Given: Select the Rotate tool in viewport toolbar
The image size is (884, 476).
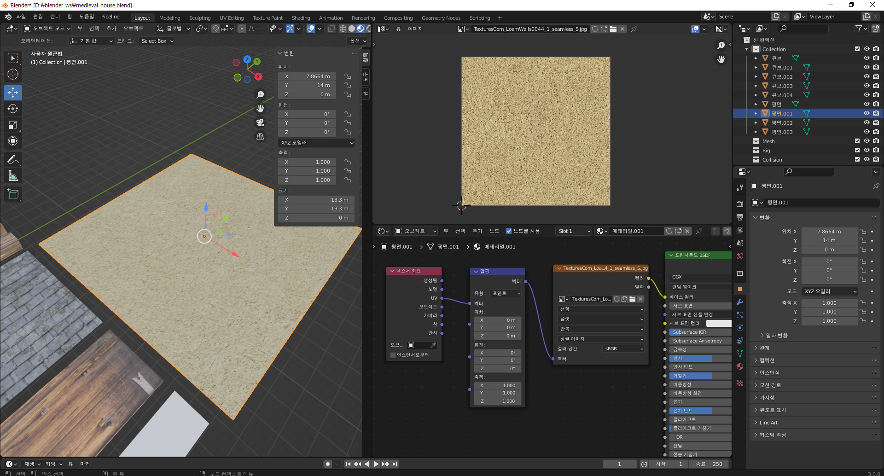Looking at the screenshot, I should pos(13,109).
